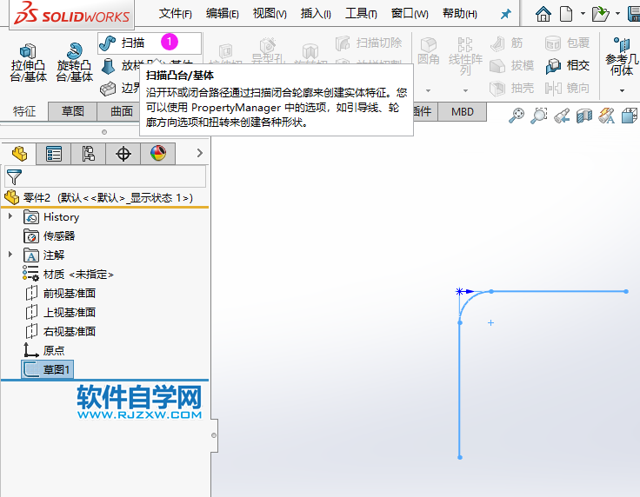Select the 原点 (Origin) item
The width and height of the screenshot is (640, 497).
coord(44,350)
